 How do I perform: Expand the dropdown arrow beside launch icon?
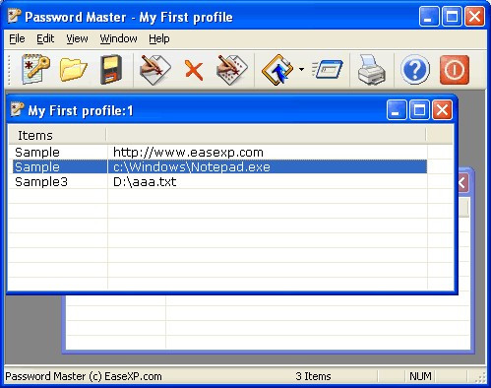pos(301,69)
